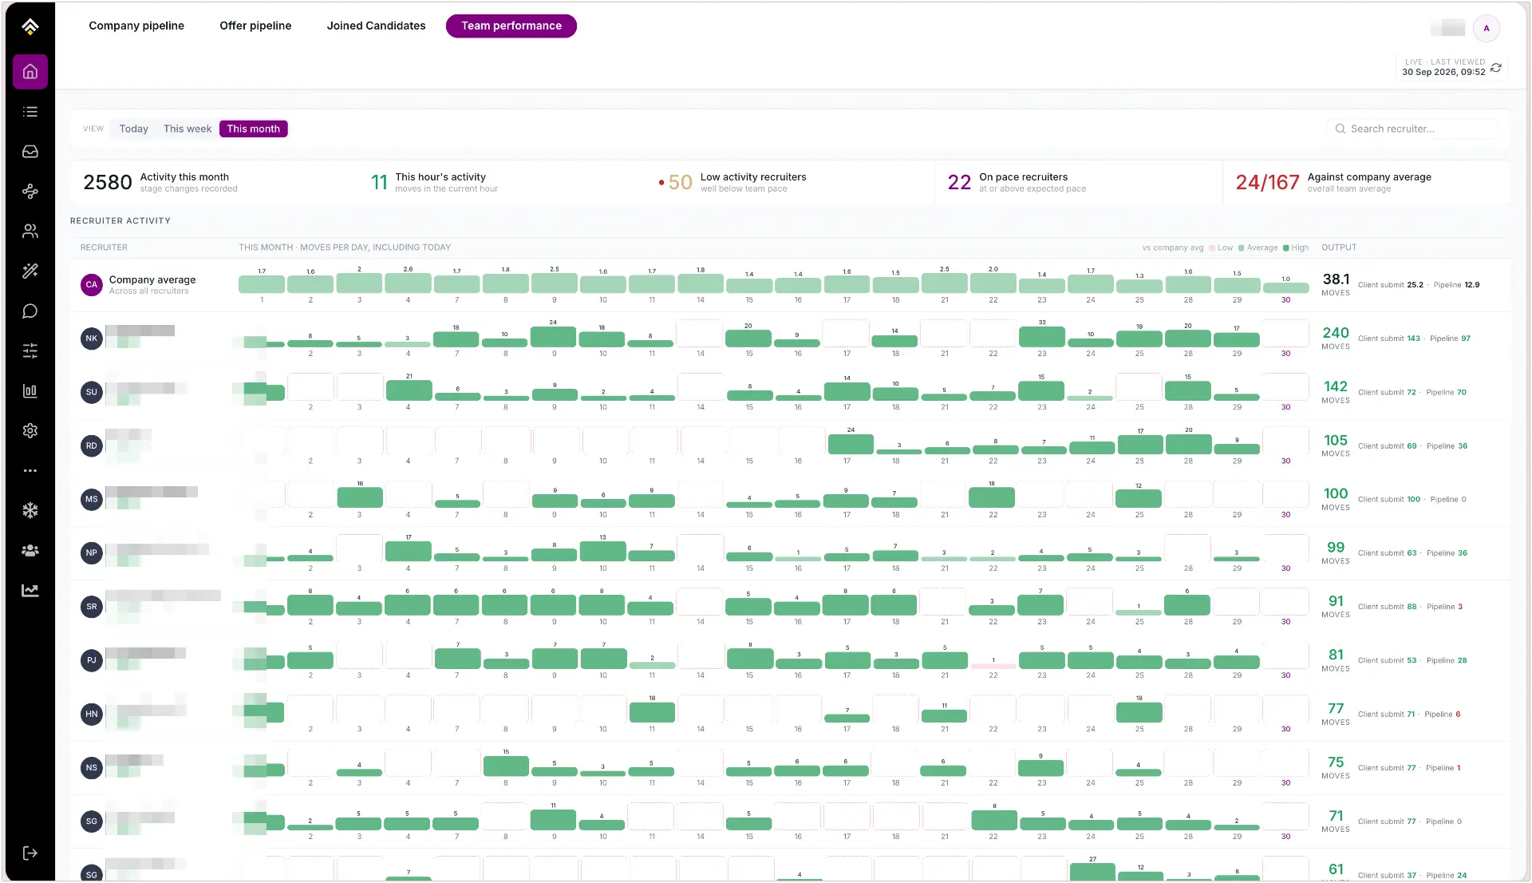Click the app logo in sidebar
This screenshot has height=883, width=1532.
[x=30, y=26]
